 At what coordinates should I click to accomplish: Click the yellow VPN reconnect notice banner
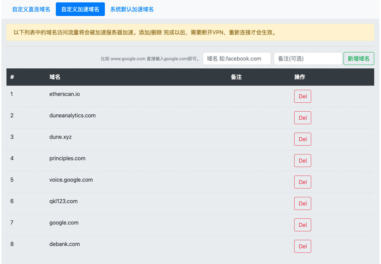tap(190, 32)
